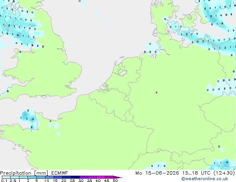This screenshot has width=236, height=182.
Task: Select the 40 to 45 mm magenta swatch
Action: (101, 177)
